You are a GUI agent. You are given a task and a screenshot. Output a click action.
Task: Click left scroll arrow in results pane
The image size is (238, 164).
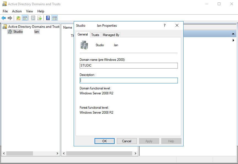[64, 154]
